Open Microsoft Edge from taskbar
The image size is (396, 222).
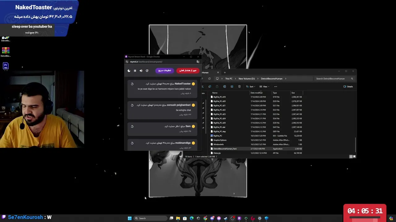click(192, 218)
